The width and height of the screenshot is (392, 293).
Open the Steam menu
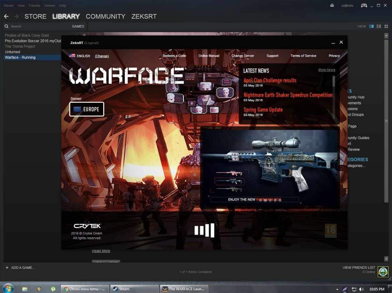pos(8,6)
